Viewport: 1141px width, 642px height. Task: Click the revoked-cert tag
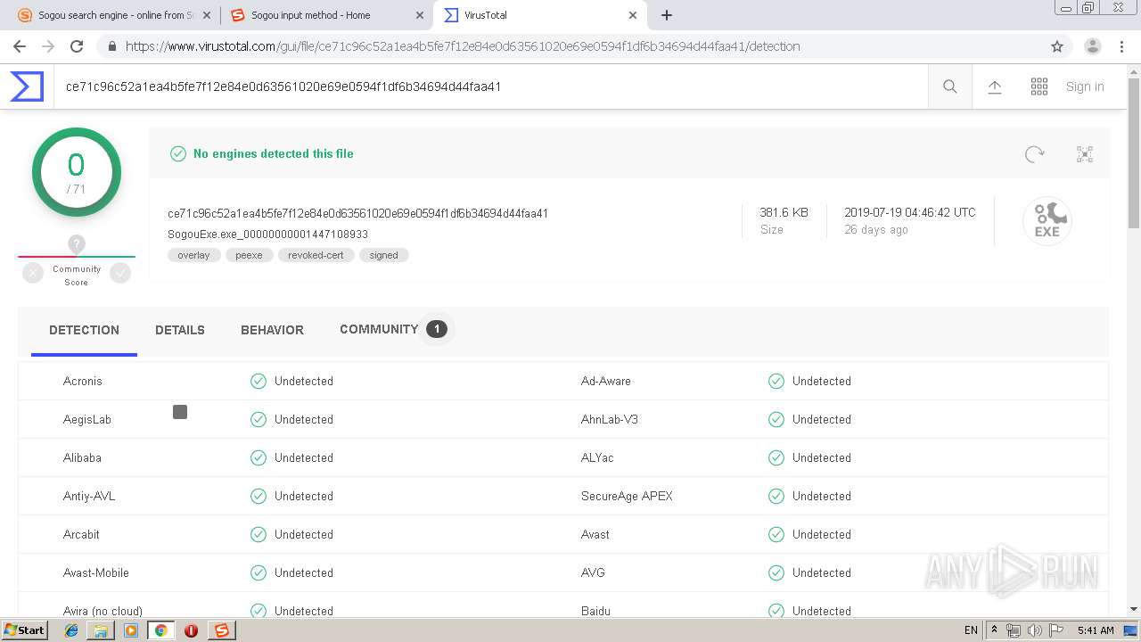(316, 255)
